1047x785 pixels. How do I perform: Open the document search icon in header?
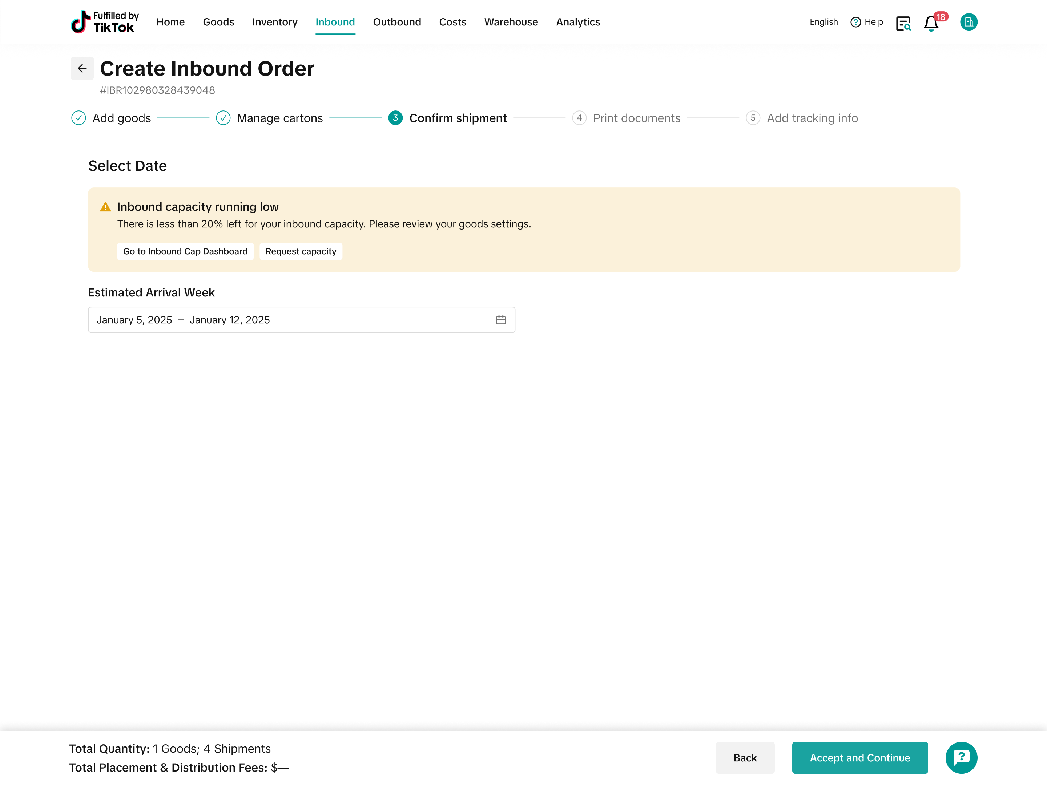pos(903,23)
